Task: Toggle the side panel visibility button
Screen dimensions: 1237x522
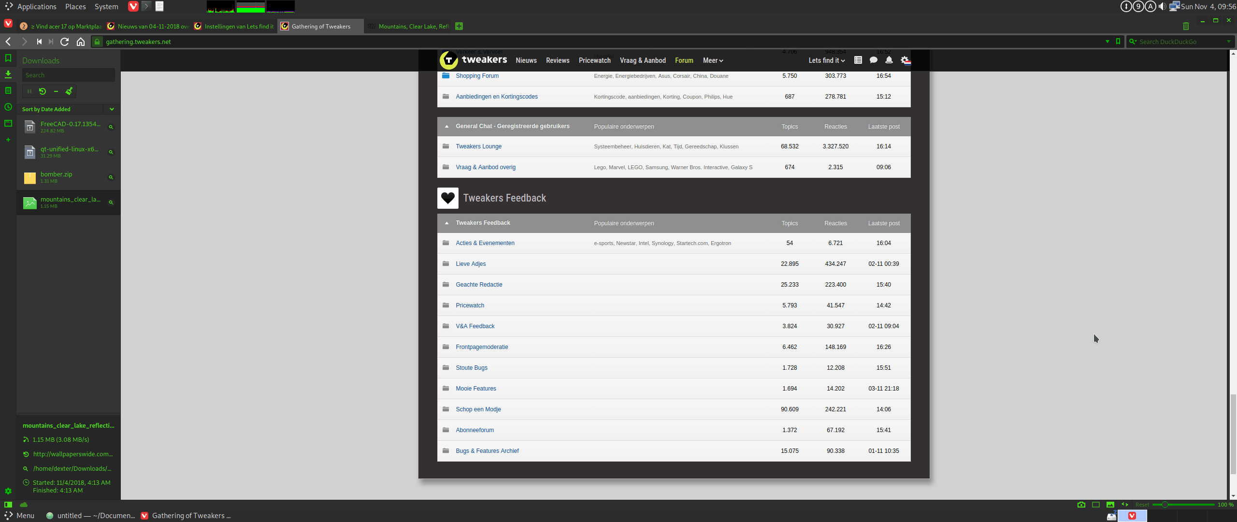Action: tap(8, 505)
